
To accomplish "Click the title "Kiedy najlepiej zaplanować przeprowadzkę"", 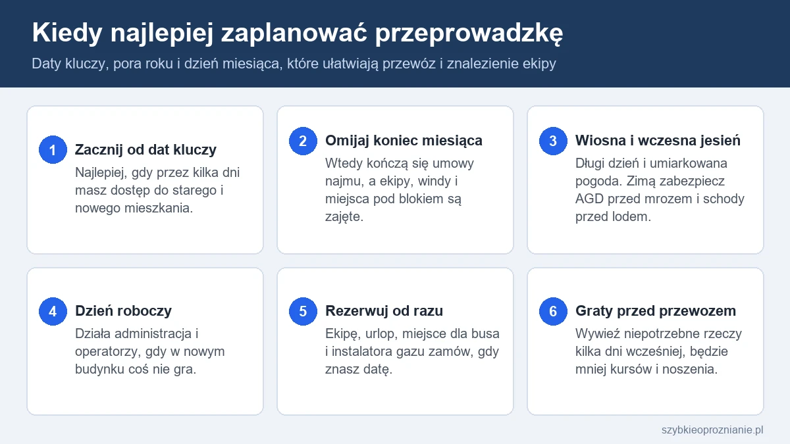I will click(x=298, y=33).
